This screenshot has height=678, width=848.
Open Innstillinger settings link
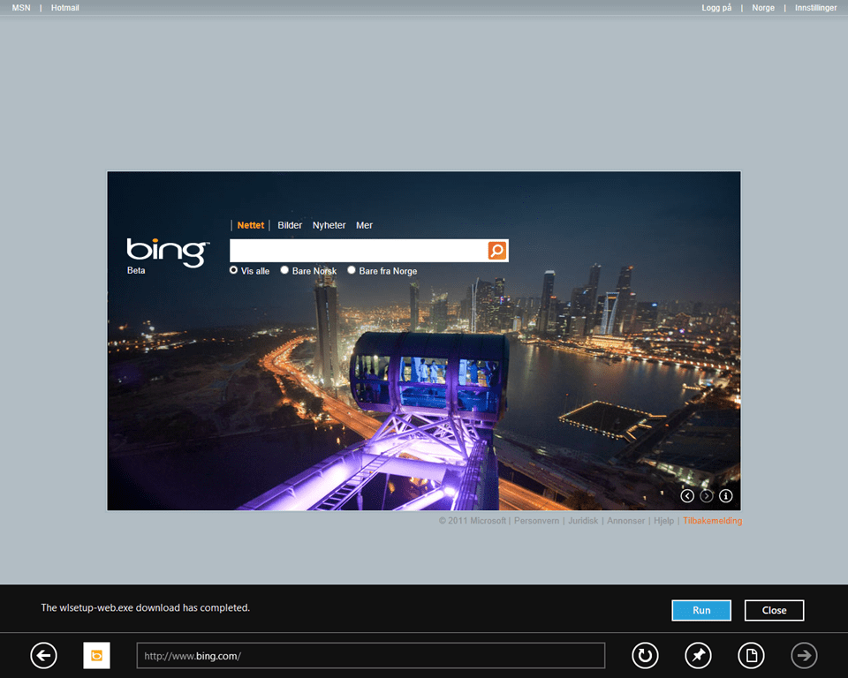click(815, 8)
